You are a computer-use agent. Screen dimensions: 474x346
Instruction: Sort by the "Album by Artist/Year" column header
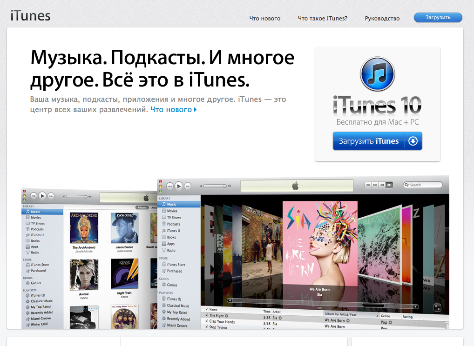coord(351,314)
